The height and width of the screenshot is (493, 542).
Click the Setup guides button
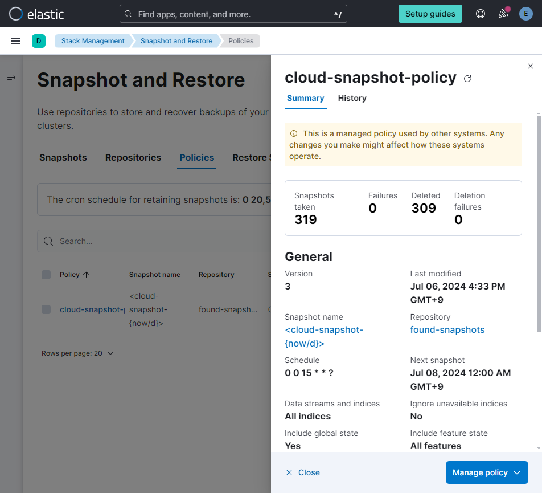click(x=430, y=14)
